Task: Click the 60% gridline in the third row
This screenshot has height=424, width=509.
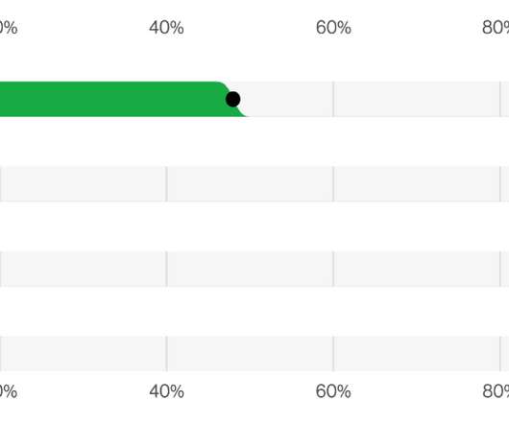Action: tap(333, 269)
